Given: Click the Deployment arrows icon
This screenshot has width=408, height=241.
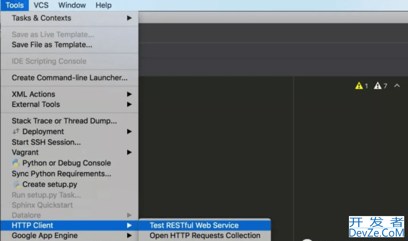Looking at the screenshot, I should coord(16,131).
